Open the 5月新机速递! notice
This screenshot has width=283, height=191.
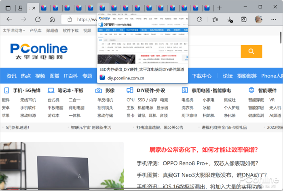pos(17,127)
